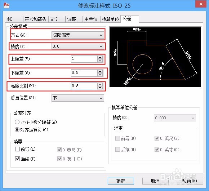The image size is (209, 191).
Task: Open help with 帮助(H) button
Action: tap(190, 181)
